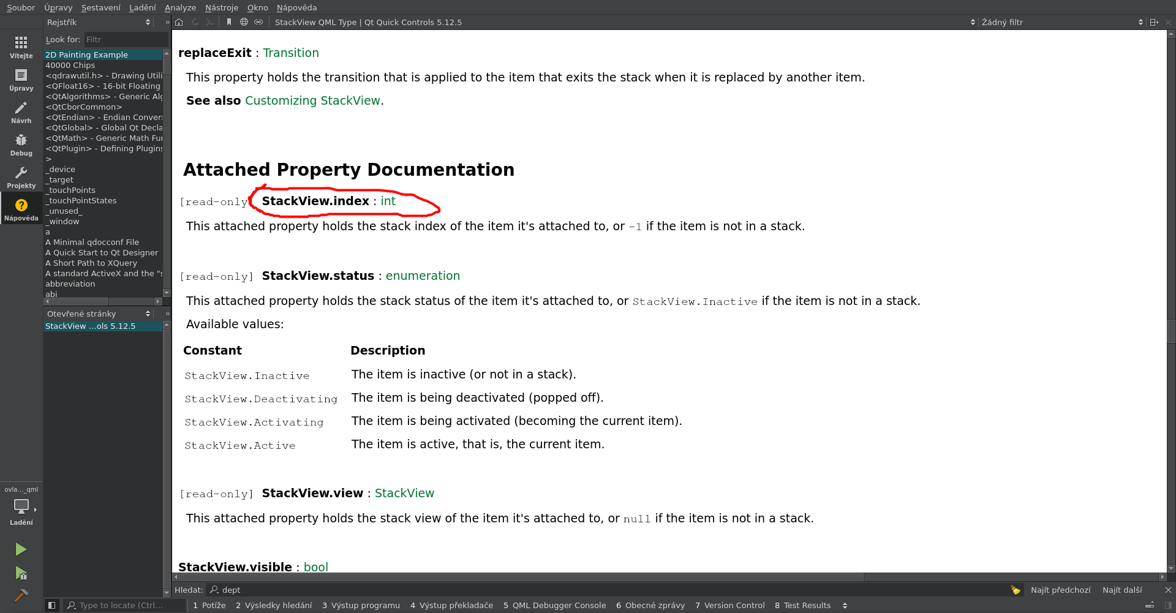
Task: Open the Nástroje menu
Action: [x=221, y=7]
